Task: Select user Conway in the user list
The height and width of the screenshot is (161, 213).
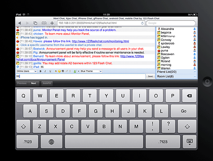Action: coord(166,40)
